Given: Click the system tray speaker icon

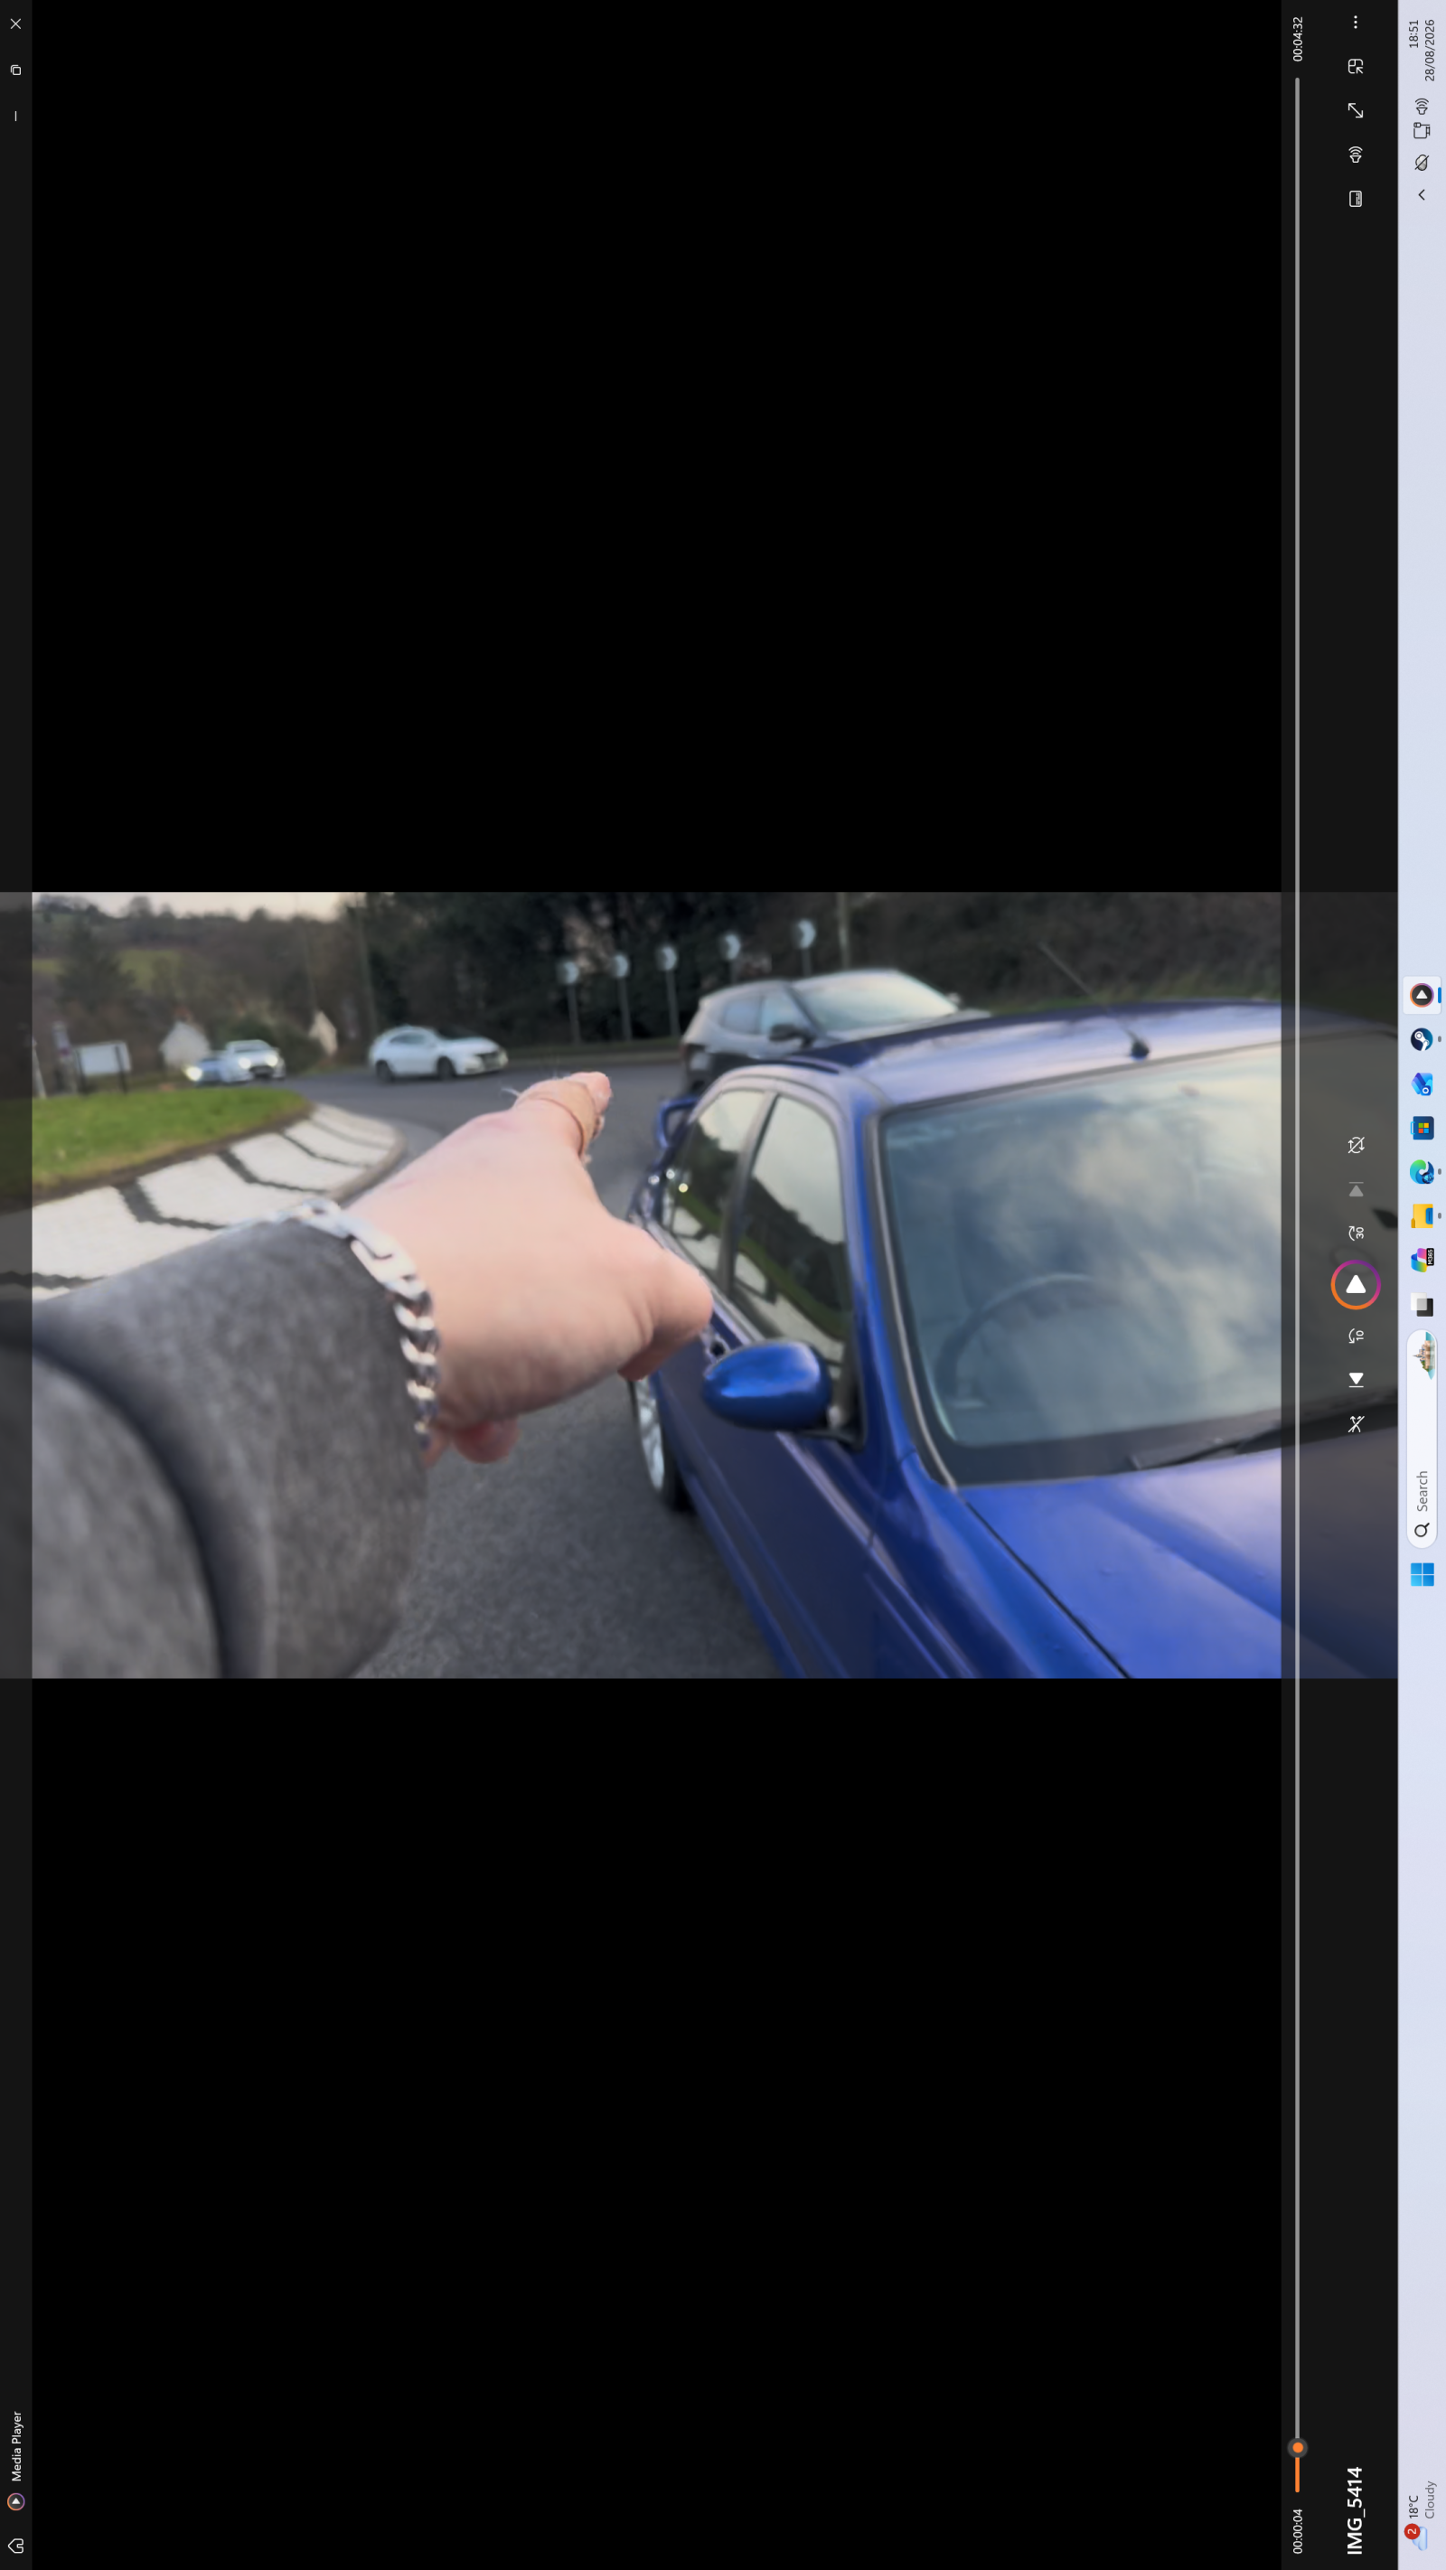Looking at the screenshot, I should pyautogui.click(x=1422, y=107).
